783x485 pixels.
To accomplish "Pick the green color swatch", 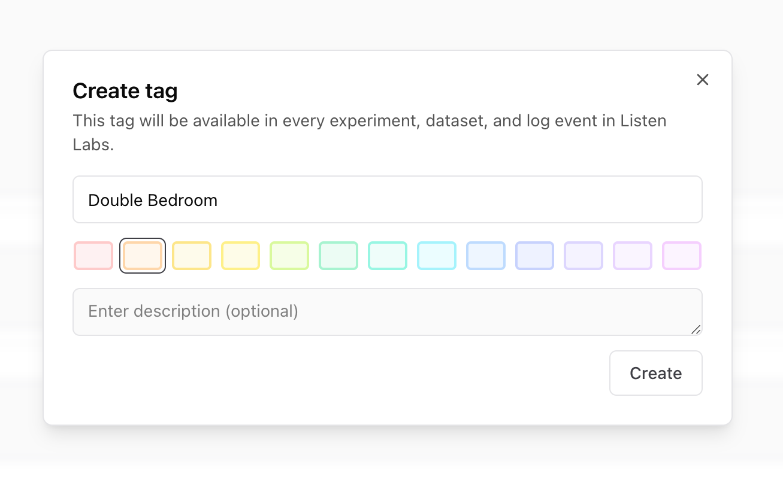I will coord(338,256).
